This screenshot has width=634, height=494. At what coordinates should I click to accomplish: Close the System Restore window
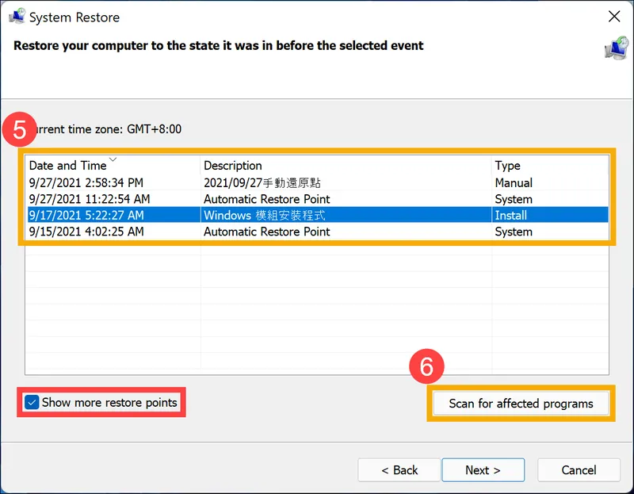point(613,17)
